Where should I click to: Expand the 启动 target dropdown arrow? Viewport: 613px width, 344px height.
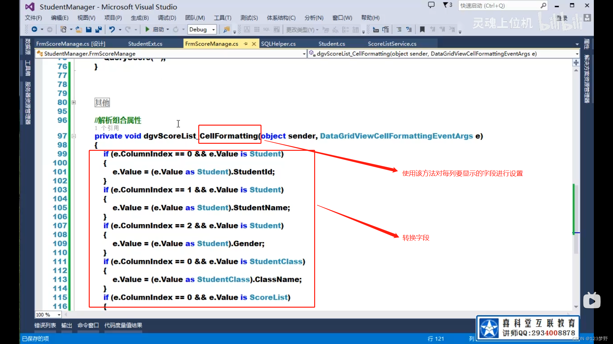(168, 29)
